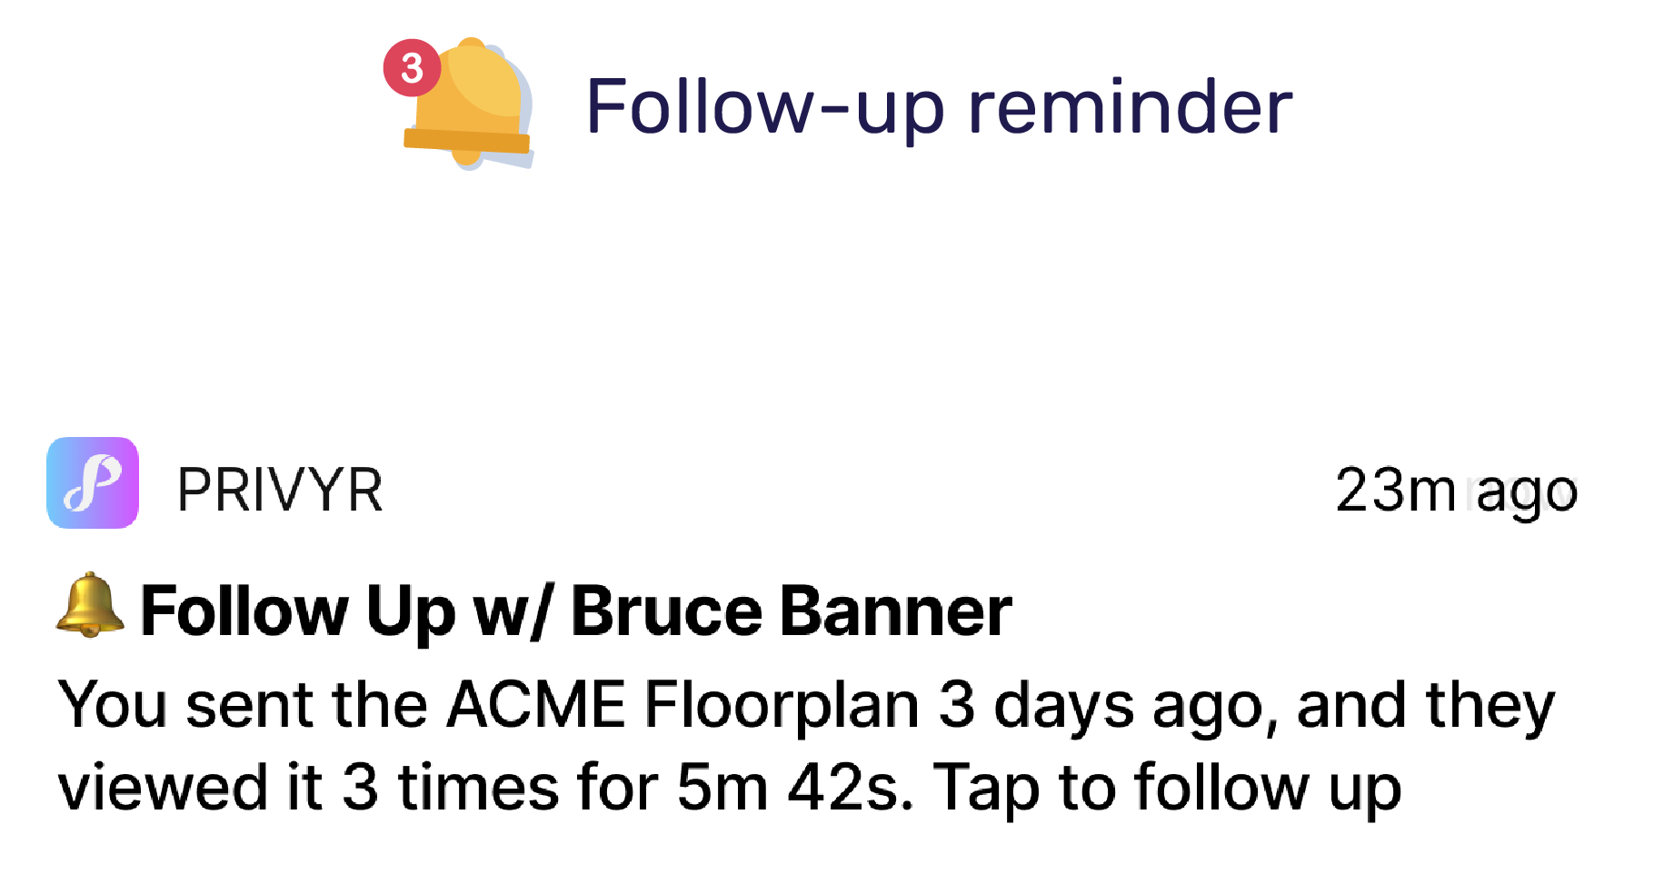Viewport: 1654px width, 874px height.
Task: Tap the "Tap to follow up" text
Action: coord(1166,787)
